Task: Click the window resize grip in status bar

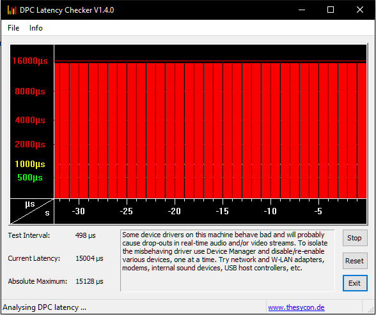Action: 371,310
